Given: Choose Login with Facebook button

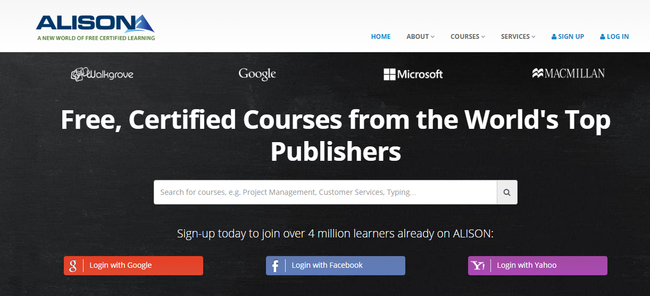Looking at the screenshot, I should click(336, 266).
